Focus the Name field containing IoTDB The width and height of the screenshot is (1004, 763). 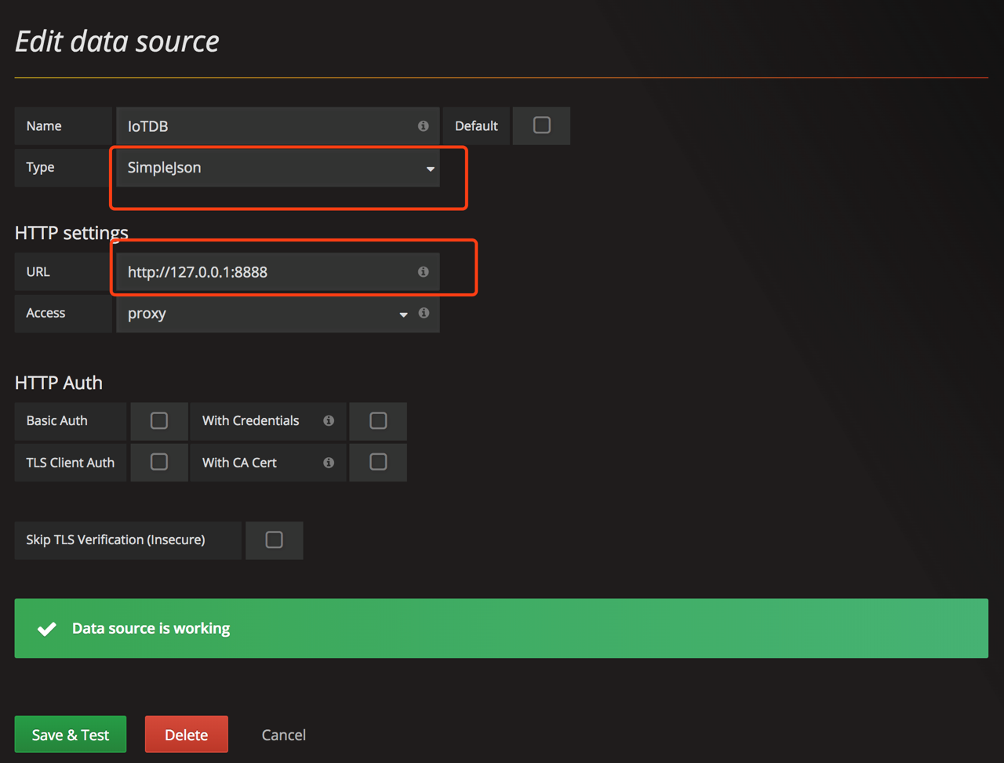coord(267,126)
